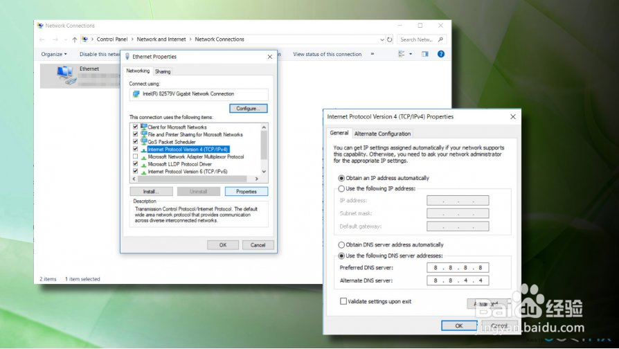Image resolution: width=619 pixels, height=349 pixels.
Task: Select Microsoft LLDP Protocol Driver row
Action: pos(179,164)
